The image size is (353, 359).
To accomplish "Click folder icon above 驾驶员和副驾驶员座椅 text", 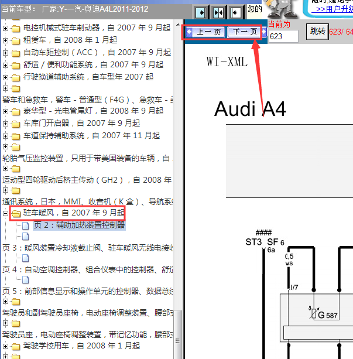I will [16, 302].
